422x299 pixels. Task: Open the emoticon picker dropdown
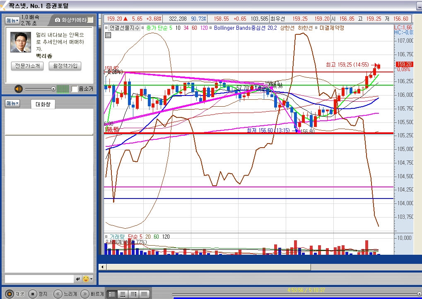88,279
